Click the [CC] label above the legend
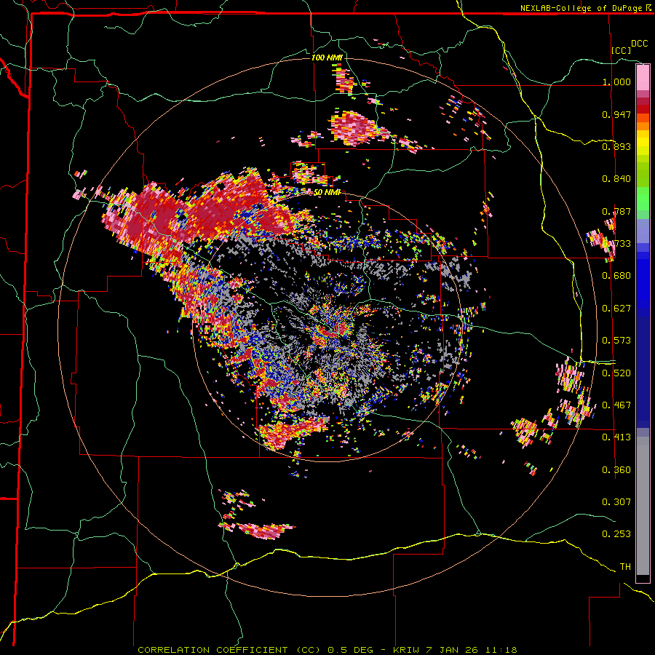The image size is (655, 655). point(622,50)
